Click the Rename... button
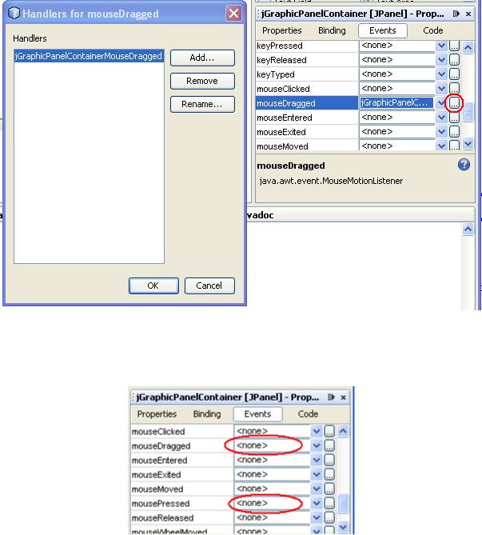The width and height of the screenshot is (482, 535). coord(202,104)
